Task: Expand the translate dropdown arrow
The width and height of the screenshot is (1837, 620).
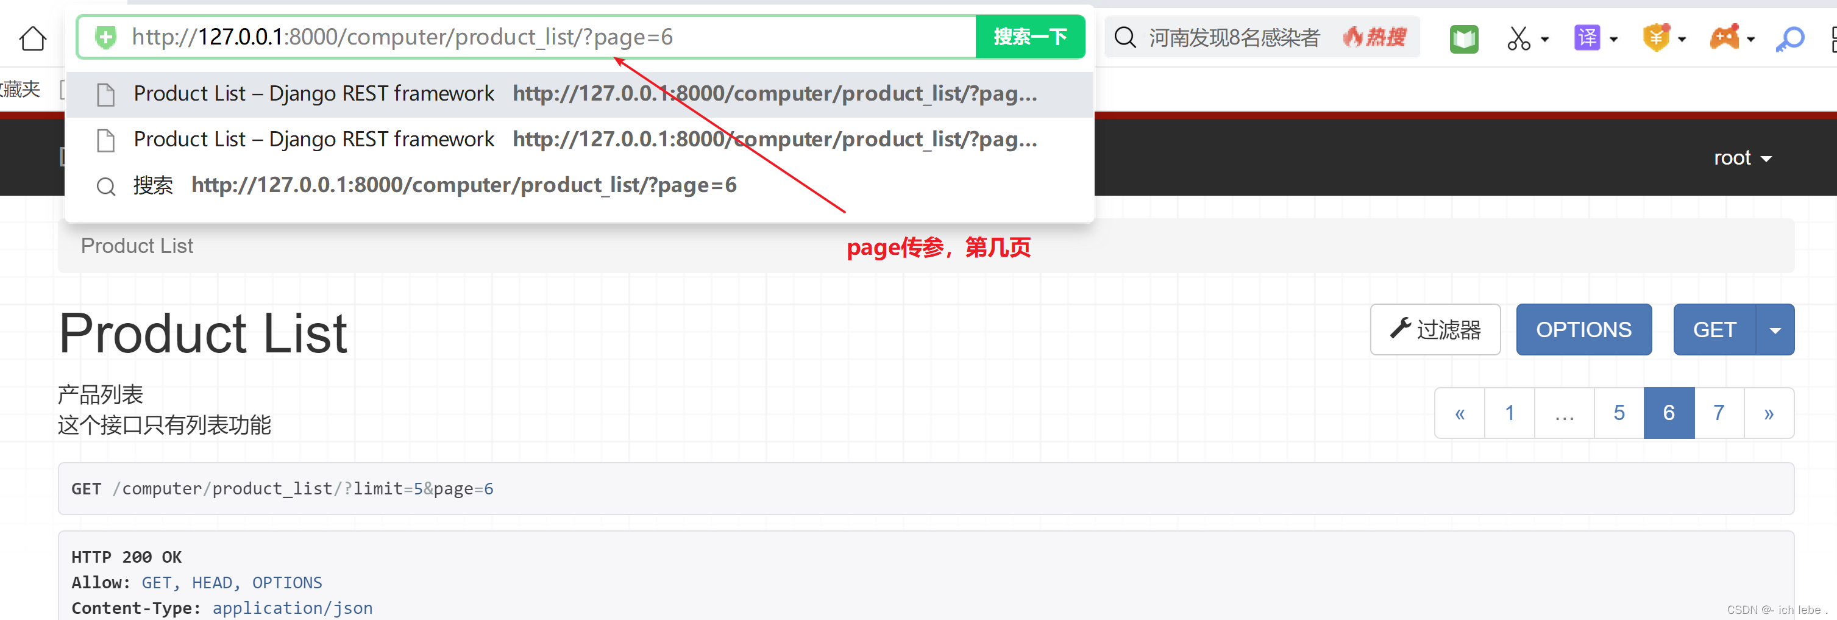Action: (1613, 39)
